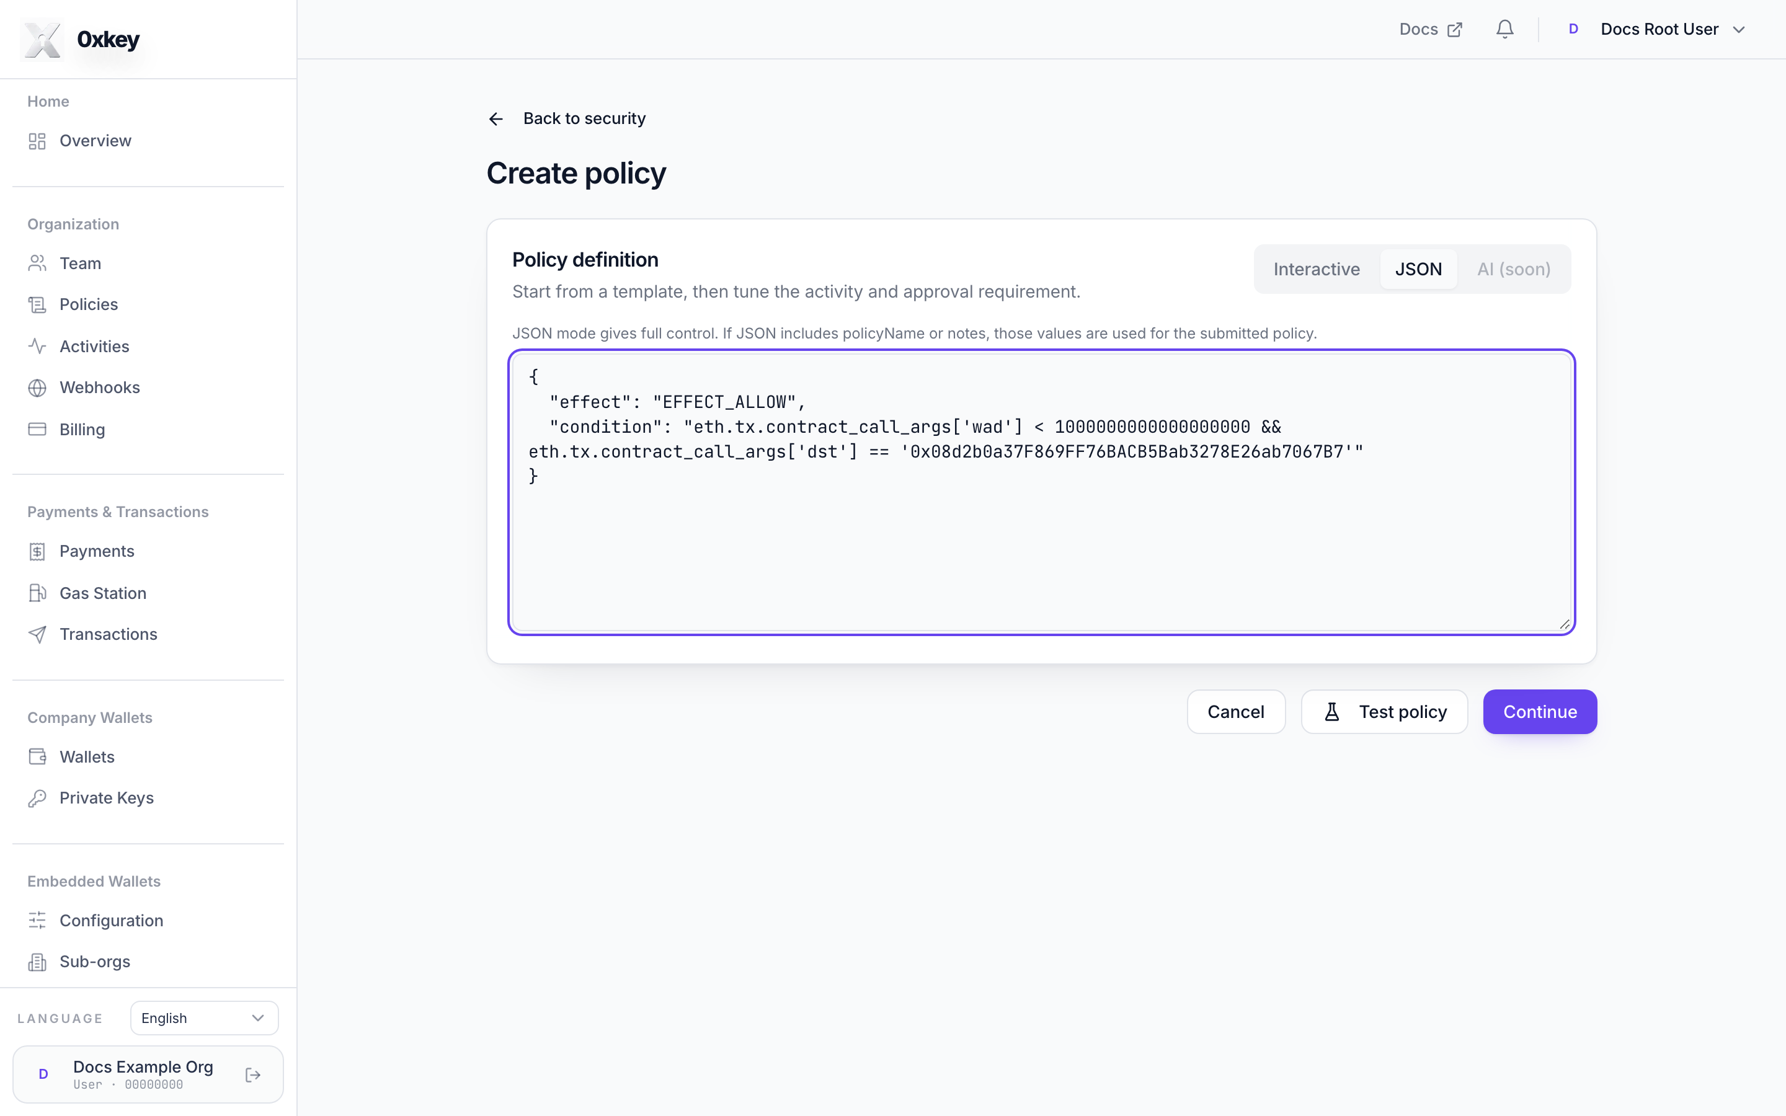The width and height of the screenshot is (1786, 1116).
Task: Open the Docs external link
Action: point(1430,30)
